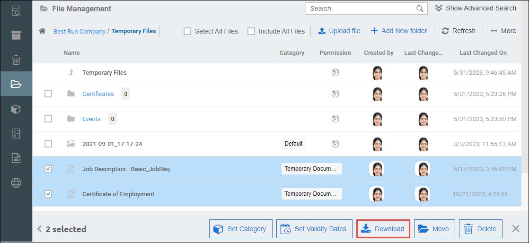Image resolution: width=529 pixels, height=243 pixels.
Task: Open the archive box sidebar icon
Action: point(16,35)
